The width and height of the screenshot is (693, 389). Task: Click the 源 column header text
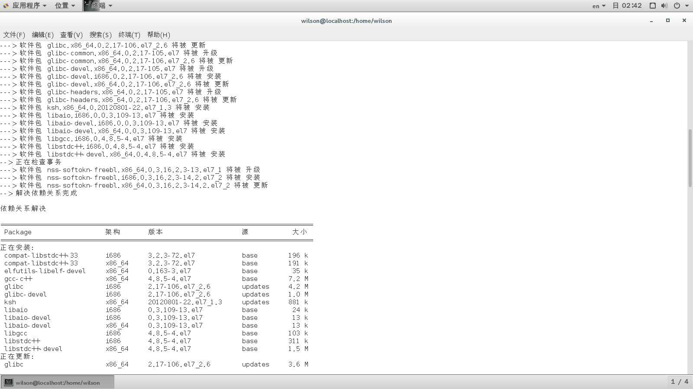[x=245, y=232]
